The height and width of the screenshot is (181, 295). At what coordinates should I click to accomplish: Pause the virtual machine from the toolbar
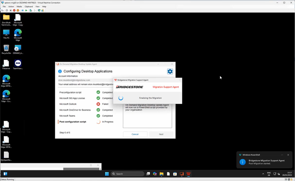(23, 10)
